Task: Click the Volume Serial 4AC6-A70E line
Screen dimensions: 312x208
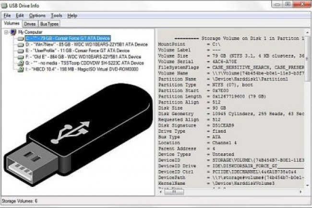Action: (x=197, y=61)
